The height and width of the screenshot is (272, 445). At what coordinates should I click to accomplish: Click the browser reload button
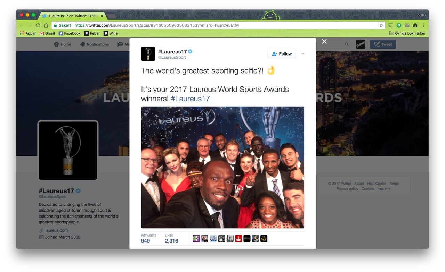pos(38,25)
